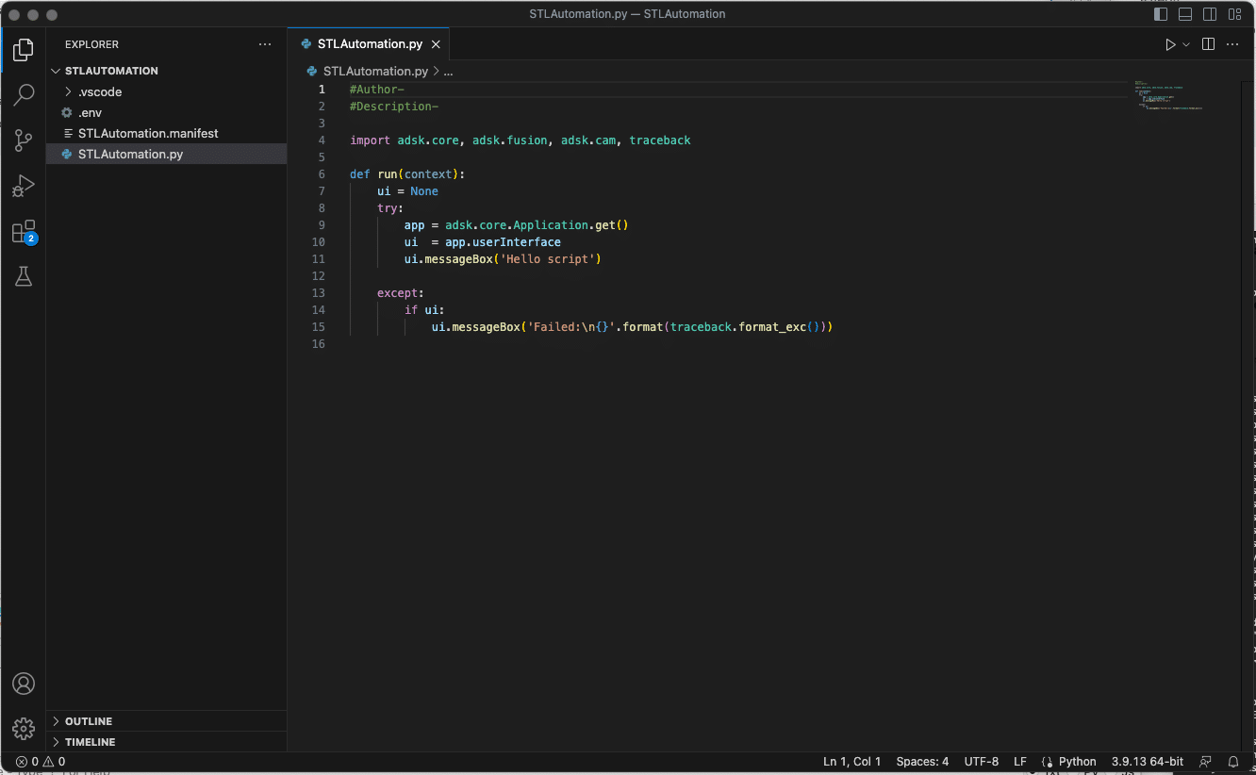Image resolution: width=1256 pixels, height=775 pixels.
Task: Expand the OUTLINE section
Action: click(x=89, y=721)
